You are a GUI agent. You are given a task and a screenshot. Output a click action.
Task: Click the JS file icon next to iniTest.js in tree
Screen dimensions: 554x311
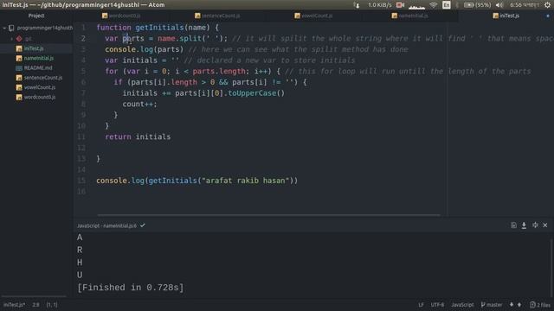[19, 48]
